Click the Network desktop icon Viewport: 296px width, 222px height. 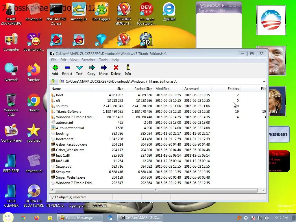tap(11, 73)
